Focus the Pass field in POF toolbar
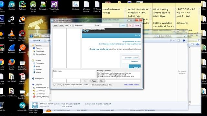207x116 pixels. [x=106, y=25]
